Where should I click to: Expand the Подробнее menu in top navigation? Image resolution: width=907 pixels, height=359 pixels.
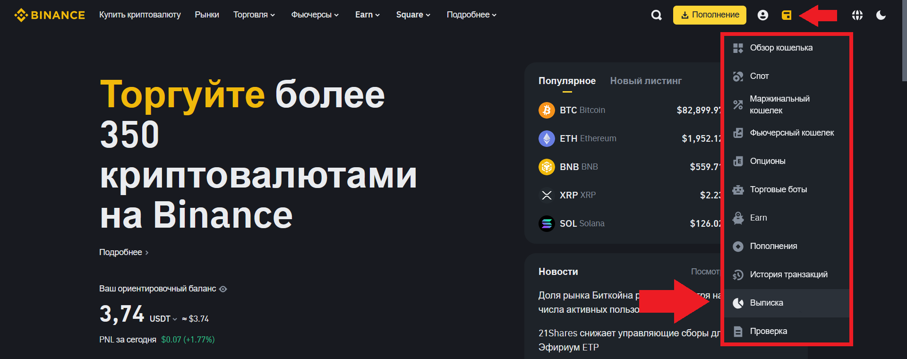pos(471,15)
